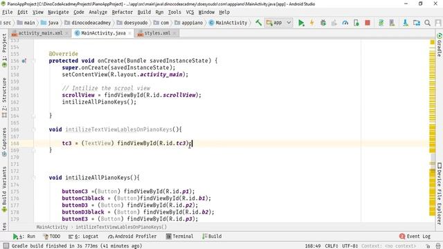Screen dimensions: 443x249
Task: Apply changes using the lightning bolt icon
Action: (312, 23)
